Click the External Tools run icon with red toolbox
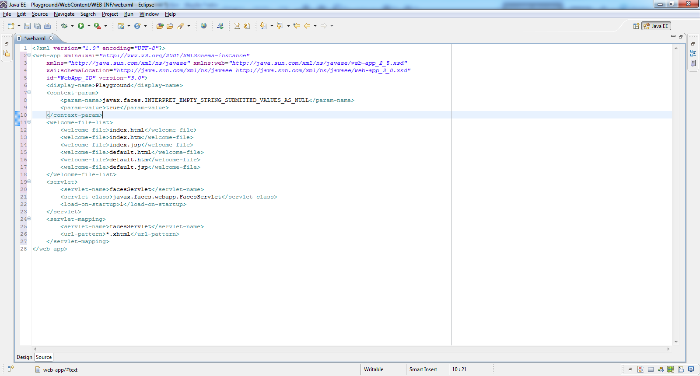This screenshot has width=700, height=376. pyautogui.click(x=97, y=26)
